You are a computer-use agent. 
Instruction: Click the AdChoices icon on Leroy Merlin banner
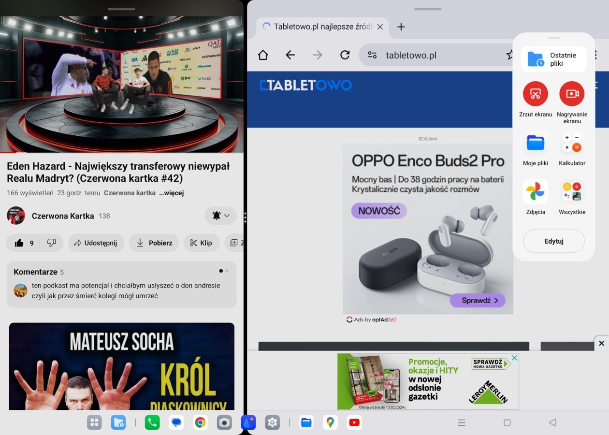pos(515,358)
